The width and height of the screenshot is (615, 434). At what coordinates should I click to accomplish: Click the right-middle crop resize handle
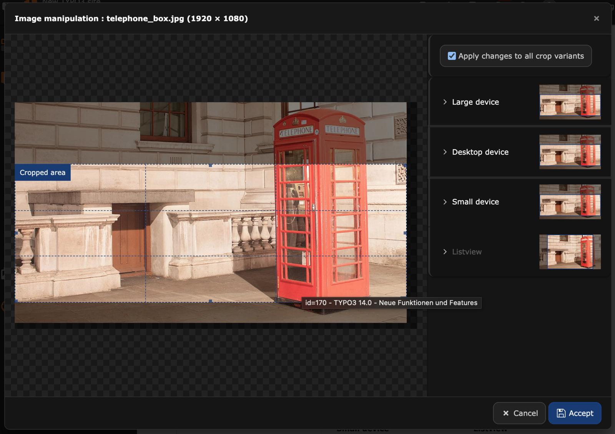click(405, 233)
